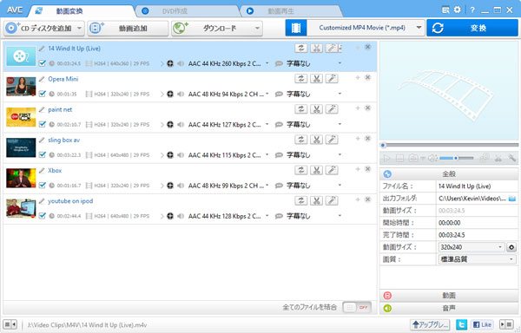Image resolution: width=521 pixels, height=333 pixels.
Task: Click the snapshot camera icon in player
Action: (413, 158)
